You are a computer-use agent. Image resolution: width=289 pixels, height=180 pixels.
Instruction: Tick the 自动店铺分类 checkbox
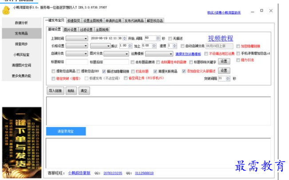point(183,46)
